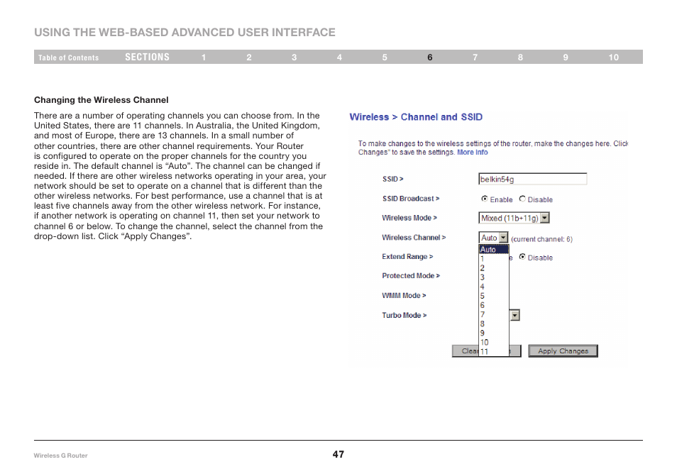The image size is (677, 474).
Task: Choose channel 11 in the list
Action: (x=494, y=351)
